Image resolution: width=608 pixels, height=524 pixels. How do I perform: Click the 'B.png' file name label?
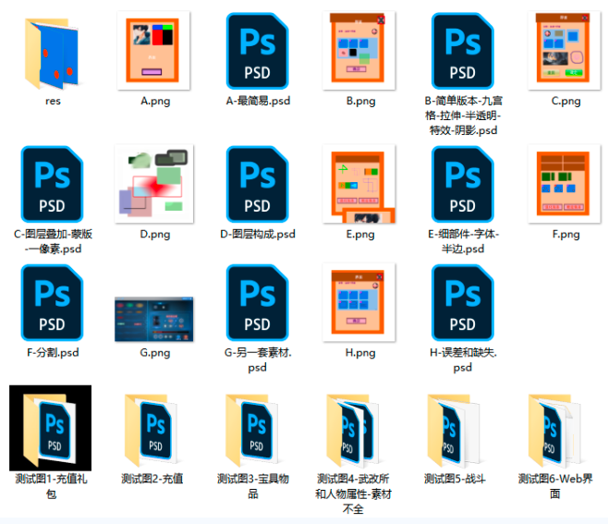click(x=360, y=102)
